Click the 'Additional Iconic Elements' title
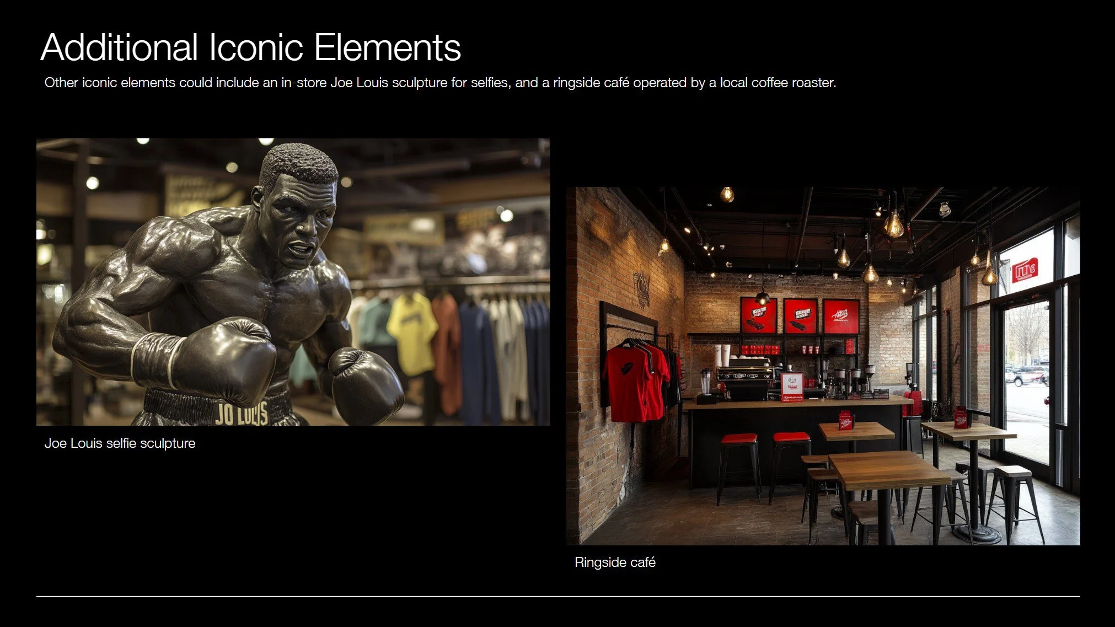 coord(250,47)
